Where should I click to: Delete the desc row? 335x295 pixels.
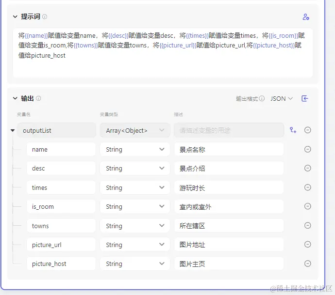[307, 168]
